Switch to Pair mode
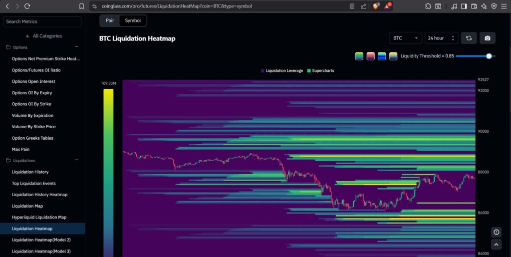 coord(110,20)
